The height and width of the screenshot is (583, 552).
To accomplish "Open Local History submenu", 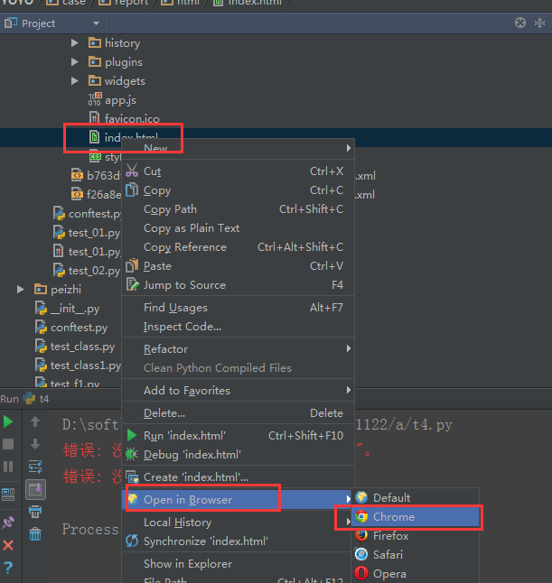I will tap(239, 523).
